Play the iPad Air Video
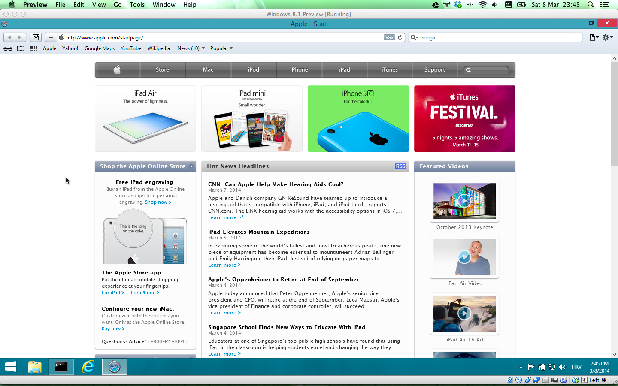This screenshot has width=618, height=386. [x=464, y=257]
